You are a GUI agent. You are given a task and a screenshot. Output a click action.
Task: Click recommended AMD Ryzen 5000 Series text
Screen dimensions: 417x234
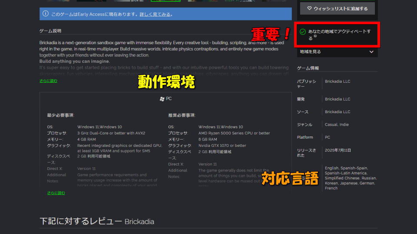(234, 133)
